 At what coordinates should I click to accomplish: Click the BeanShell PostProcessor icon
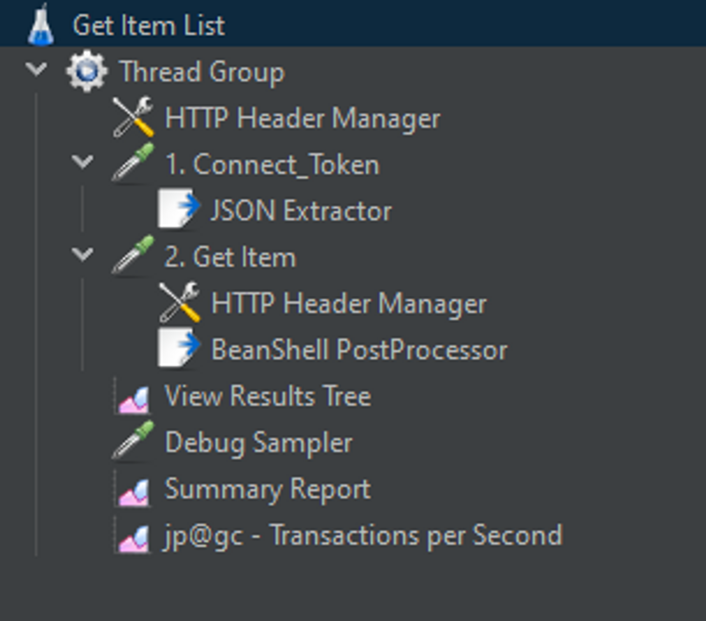pos(179,348)
